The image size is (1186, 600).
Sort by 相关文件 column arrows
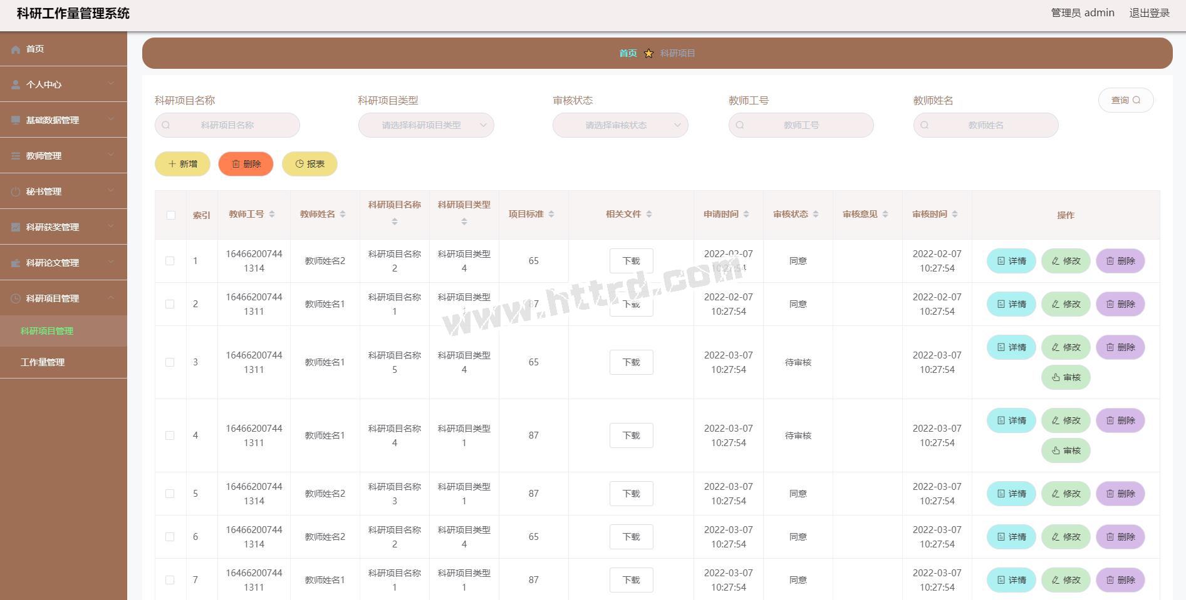coord(649,214)
